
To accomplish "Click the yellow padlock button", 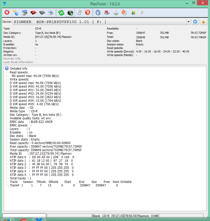I will [203, 22].
